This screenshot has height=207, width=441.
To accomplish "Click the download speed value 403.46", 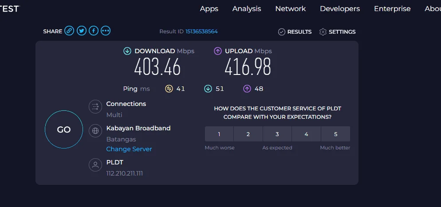I will (x=157, y=67).
